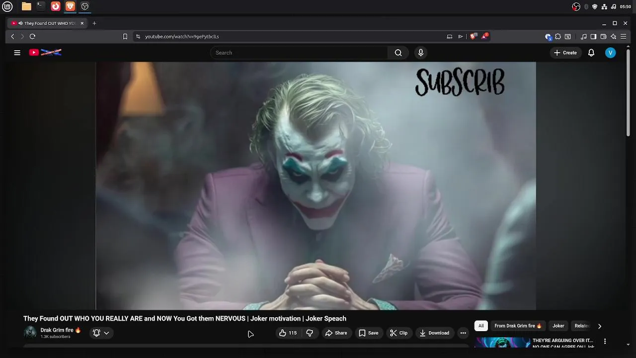Image resolution: width=636 pixels, height=358 pixels.
Task: Start voice search with microphone icon
Action: [421, 53]
